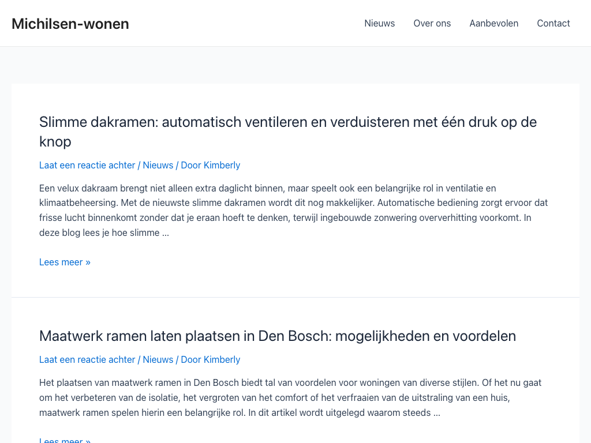Open author Kimberly on Maatwerk ramen post
This screenshot has width=591, height=443.
pyautogui.click(x=222, y=359)
